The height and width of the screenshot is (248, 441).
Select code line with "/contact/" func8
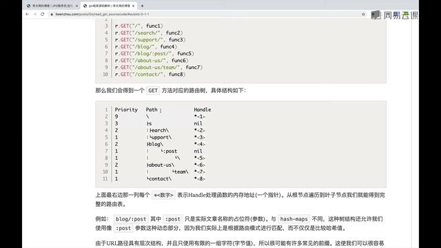pyautogui.click(x=150, y=74)
